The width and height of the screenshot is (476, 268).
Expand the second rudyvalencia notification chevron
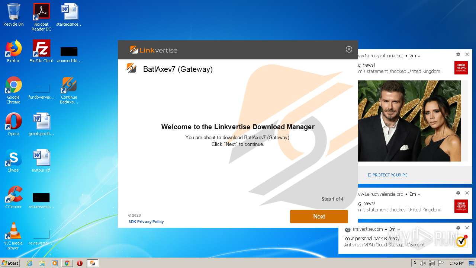coord(419,194)
